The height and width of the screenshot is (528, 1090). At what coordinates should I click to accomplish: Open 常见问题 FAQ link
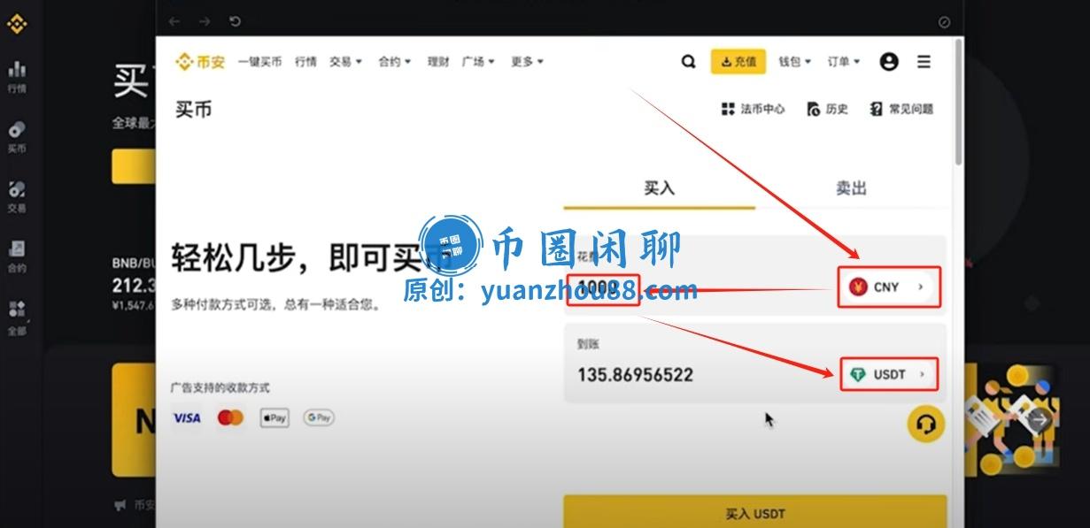[x=901, y=109]
